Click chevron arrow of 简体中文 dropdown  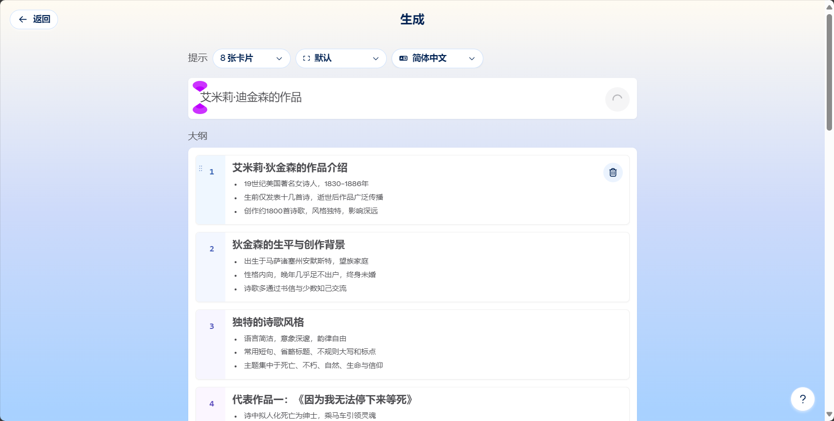coord(472,58)
